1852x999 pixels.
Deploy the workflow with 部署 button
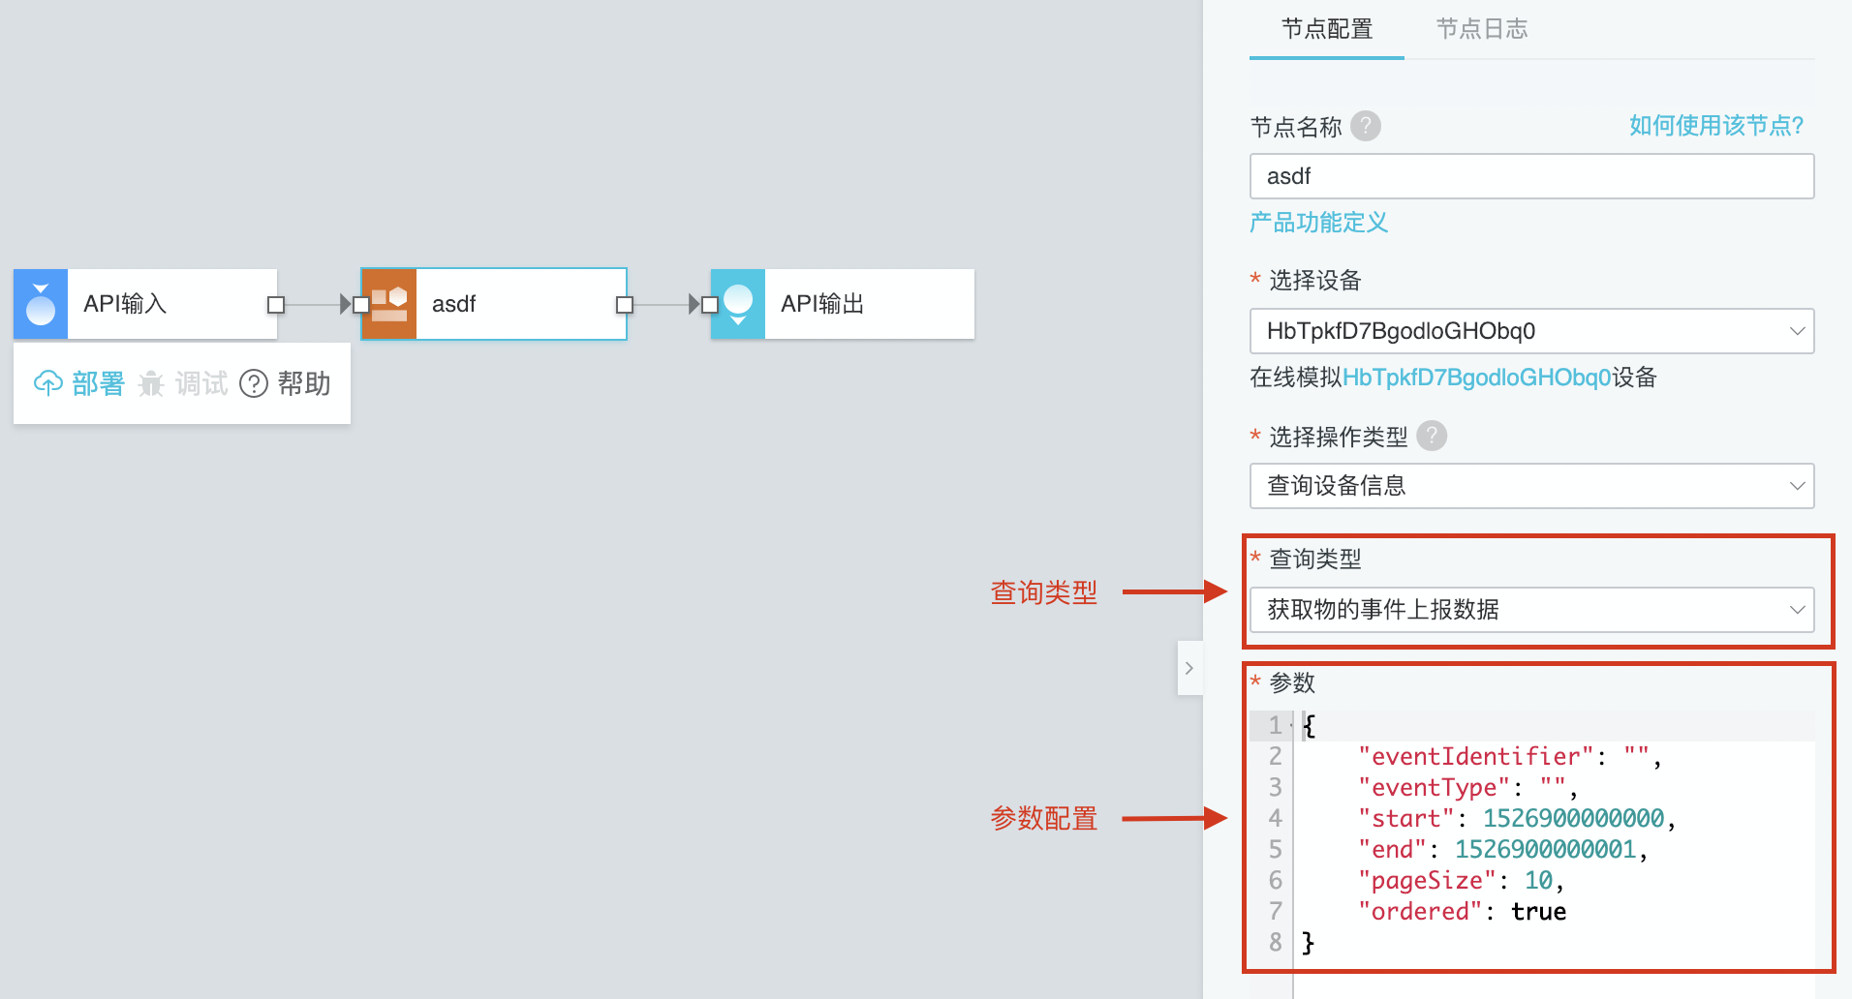80,384
